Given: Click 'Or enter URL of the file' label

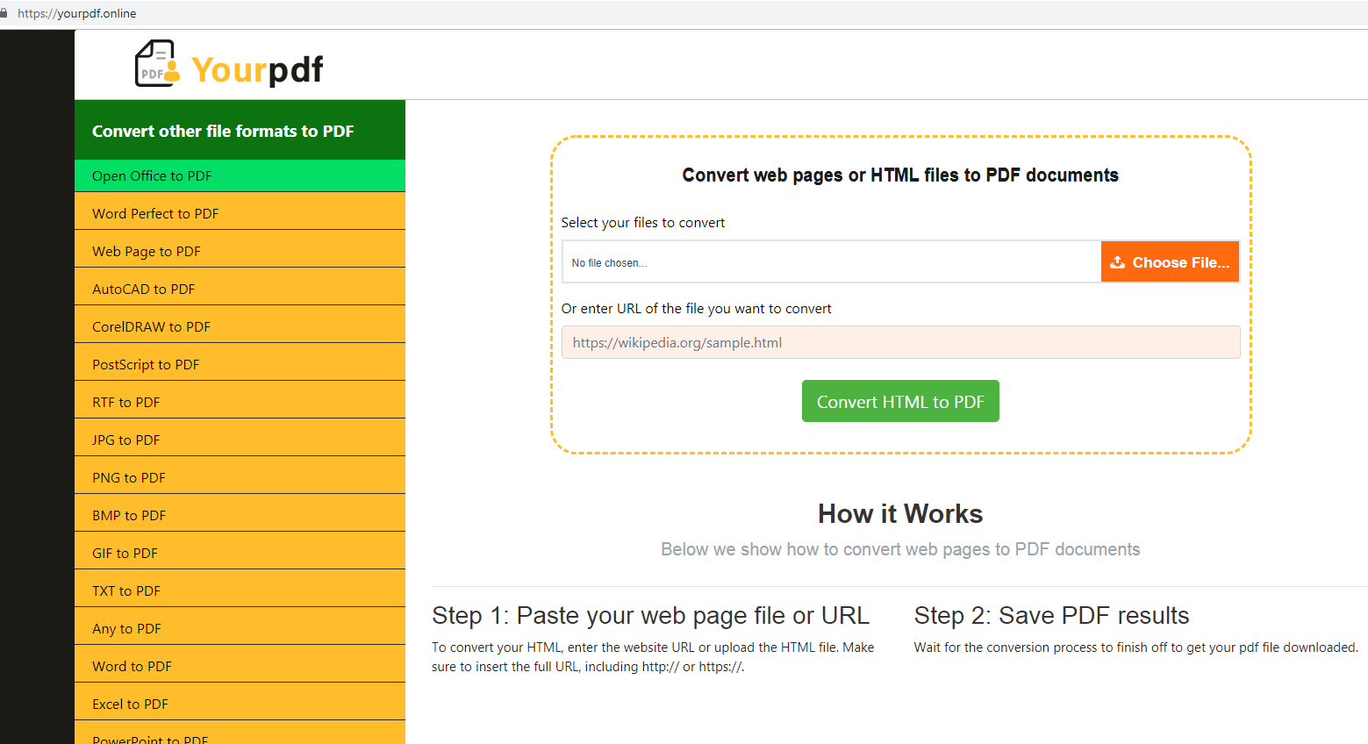Looking at the screenshot, I should click(x=697, y=309).
